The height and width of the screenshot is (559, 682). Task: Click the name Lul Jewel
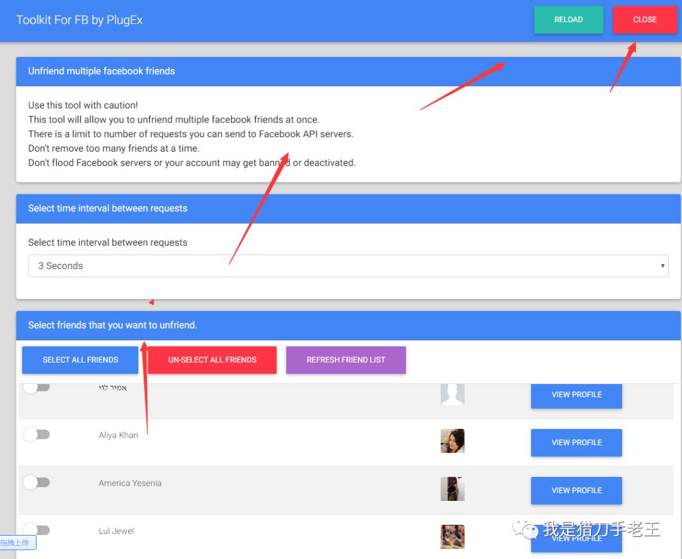click(x=116, y=531)
